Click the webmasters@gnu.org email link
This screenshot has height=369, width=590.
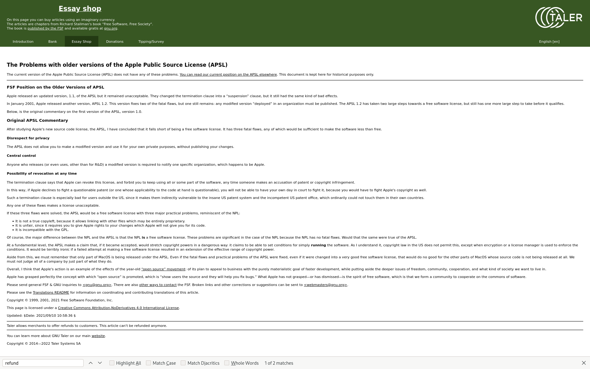point(325,285)
